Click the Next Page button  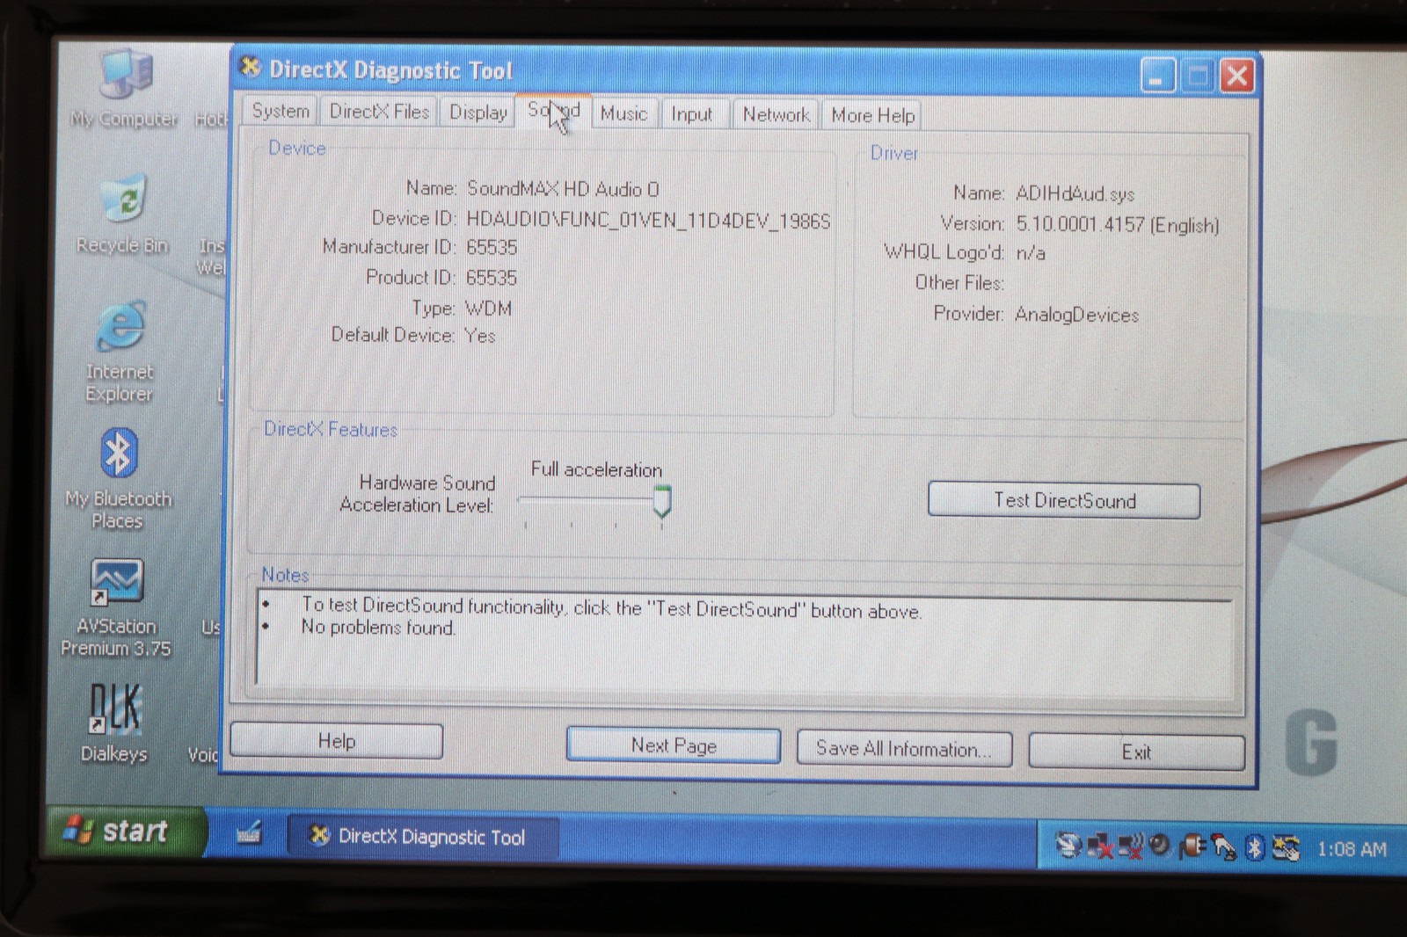click(674, 746)
